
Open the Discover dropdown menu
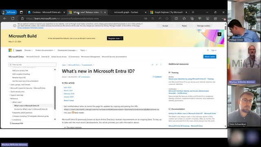(29, 50)
